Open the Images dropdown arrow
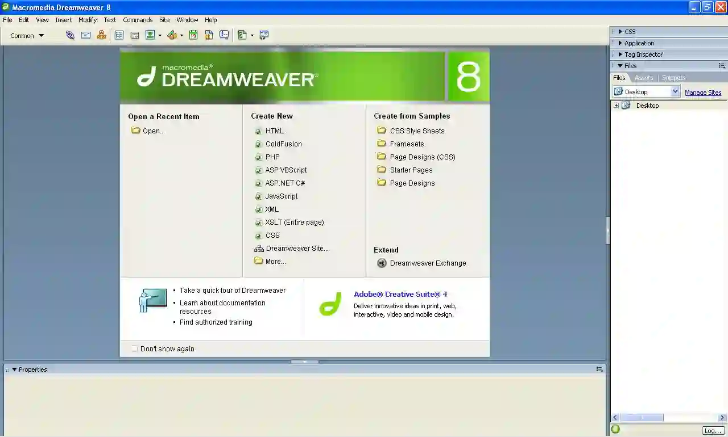Image resolution: width=728 pixels, height=437 pixels. coord(160,36)
